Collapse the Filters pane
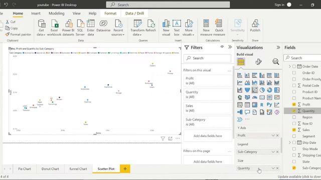Screen dimensions: 321x180 (x=230, y=47)
